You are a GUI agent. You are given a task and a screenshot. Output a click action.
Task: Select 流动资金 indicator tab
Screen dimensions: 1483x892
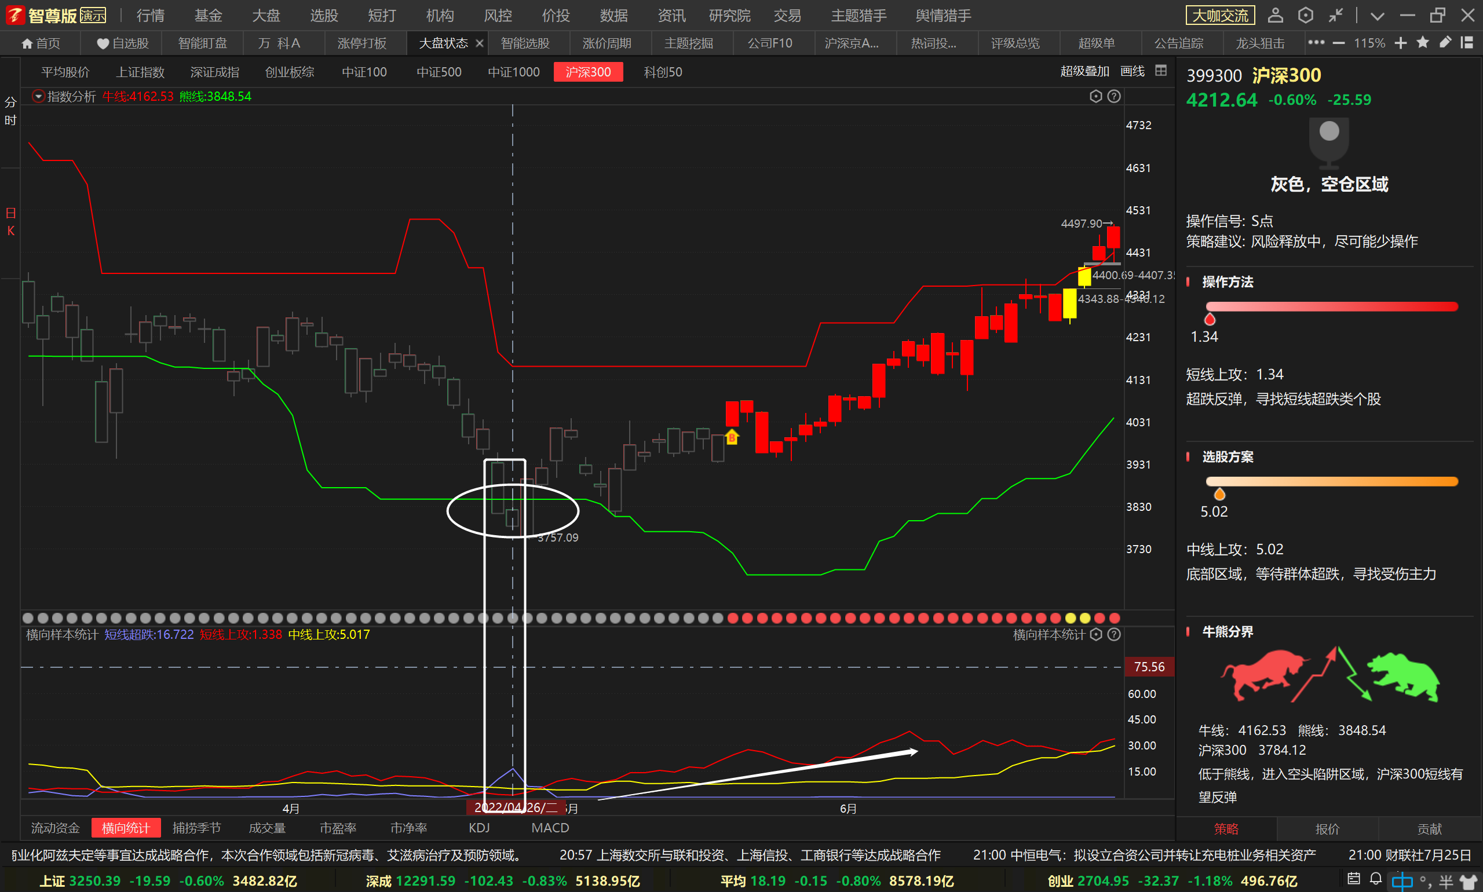click(x=55, y=828)
